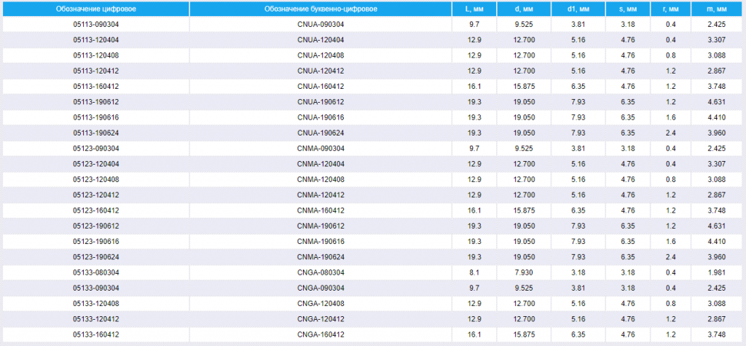Select cell CNGA-120412
The height and width of the screenshot is (346, 746).
[321, 319]
